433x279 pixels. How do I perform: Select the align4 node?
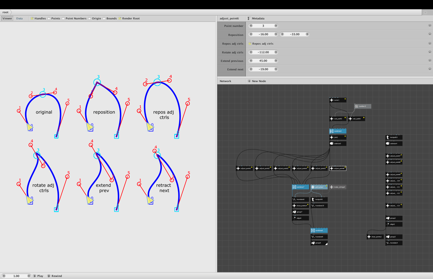tap(301, 218)
